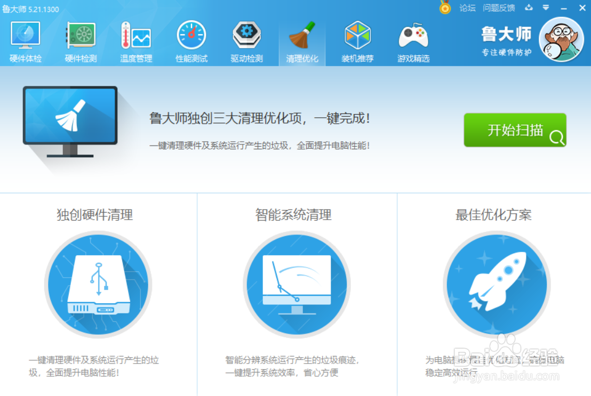Click the 最佳优化方案 rocket icon
The image size is (591, 396).
point(497,285)
